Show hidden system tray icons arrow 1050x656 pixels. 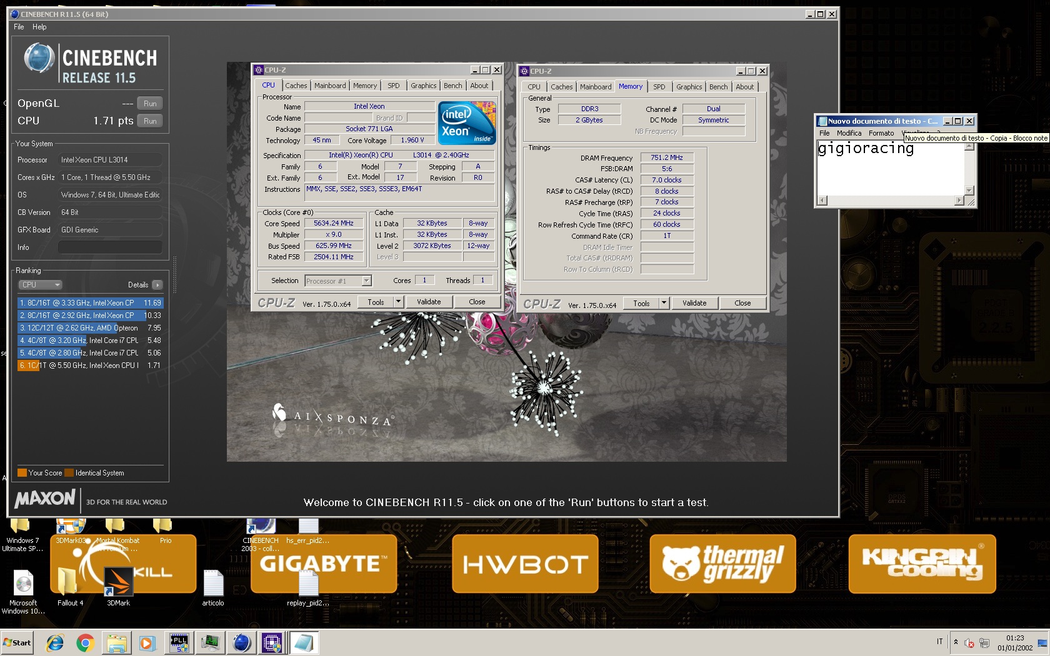coord(956,642)
